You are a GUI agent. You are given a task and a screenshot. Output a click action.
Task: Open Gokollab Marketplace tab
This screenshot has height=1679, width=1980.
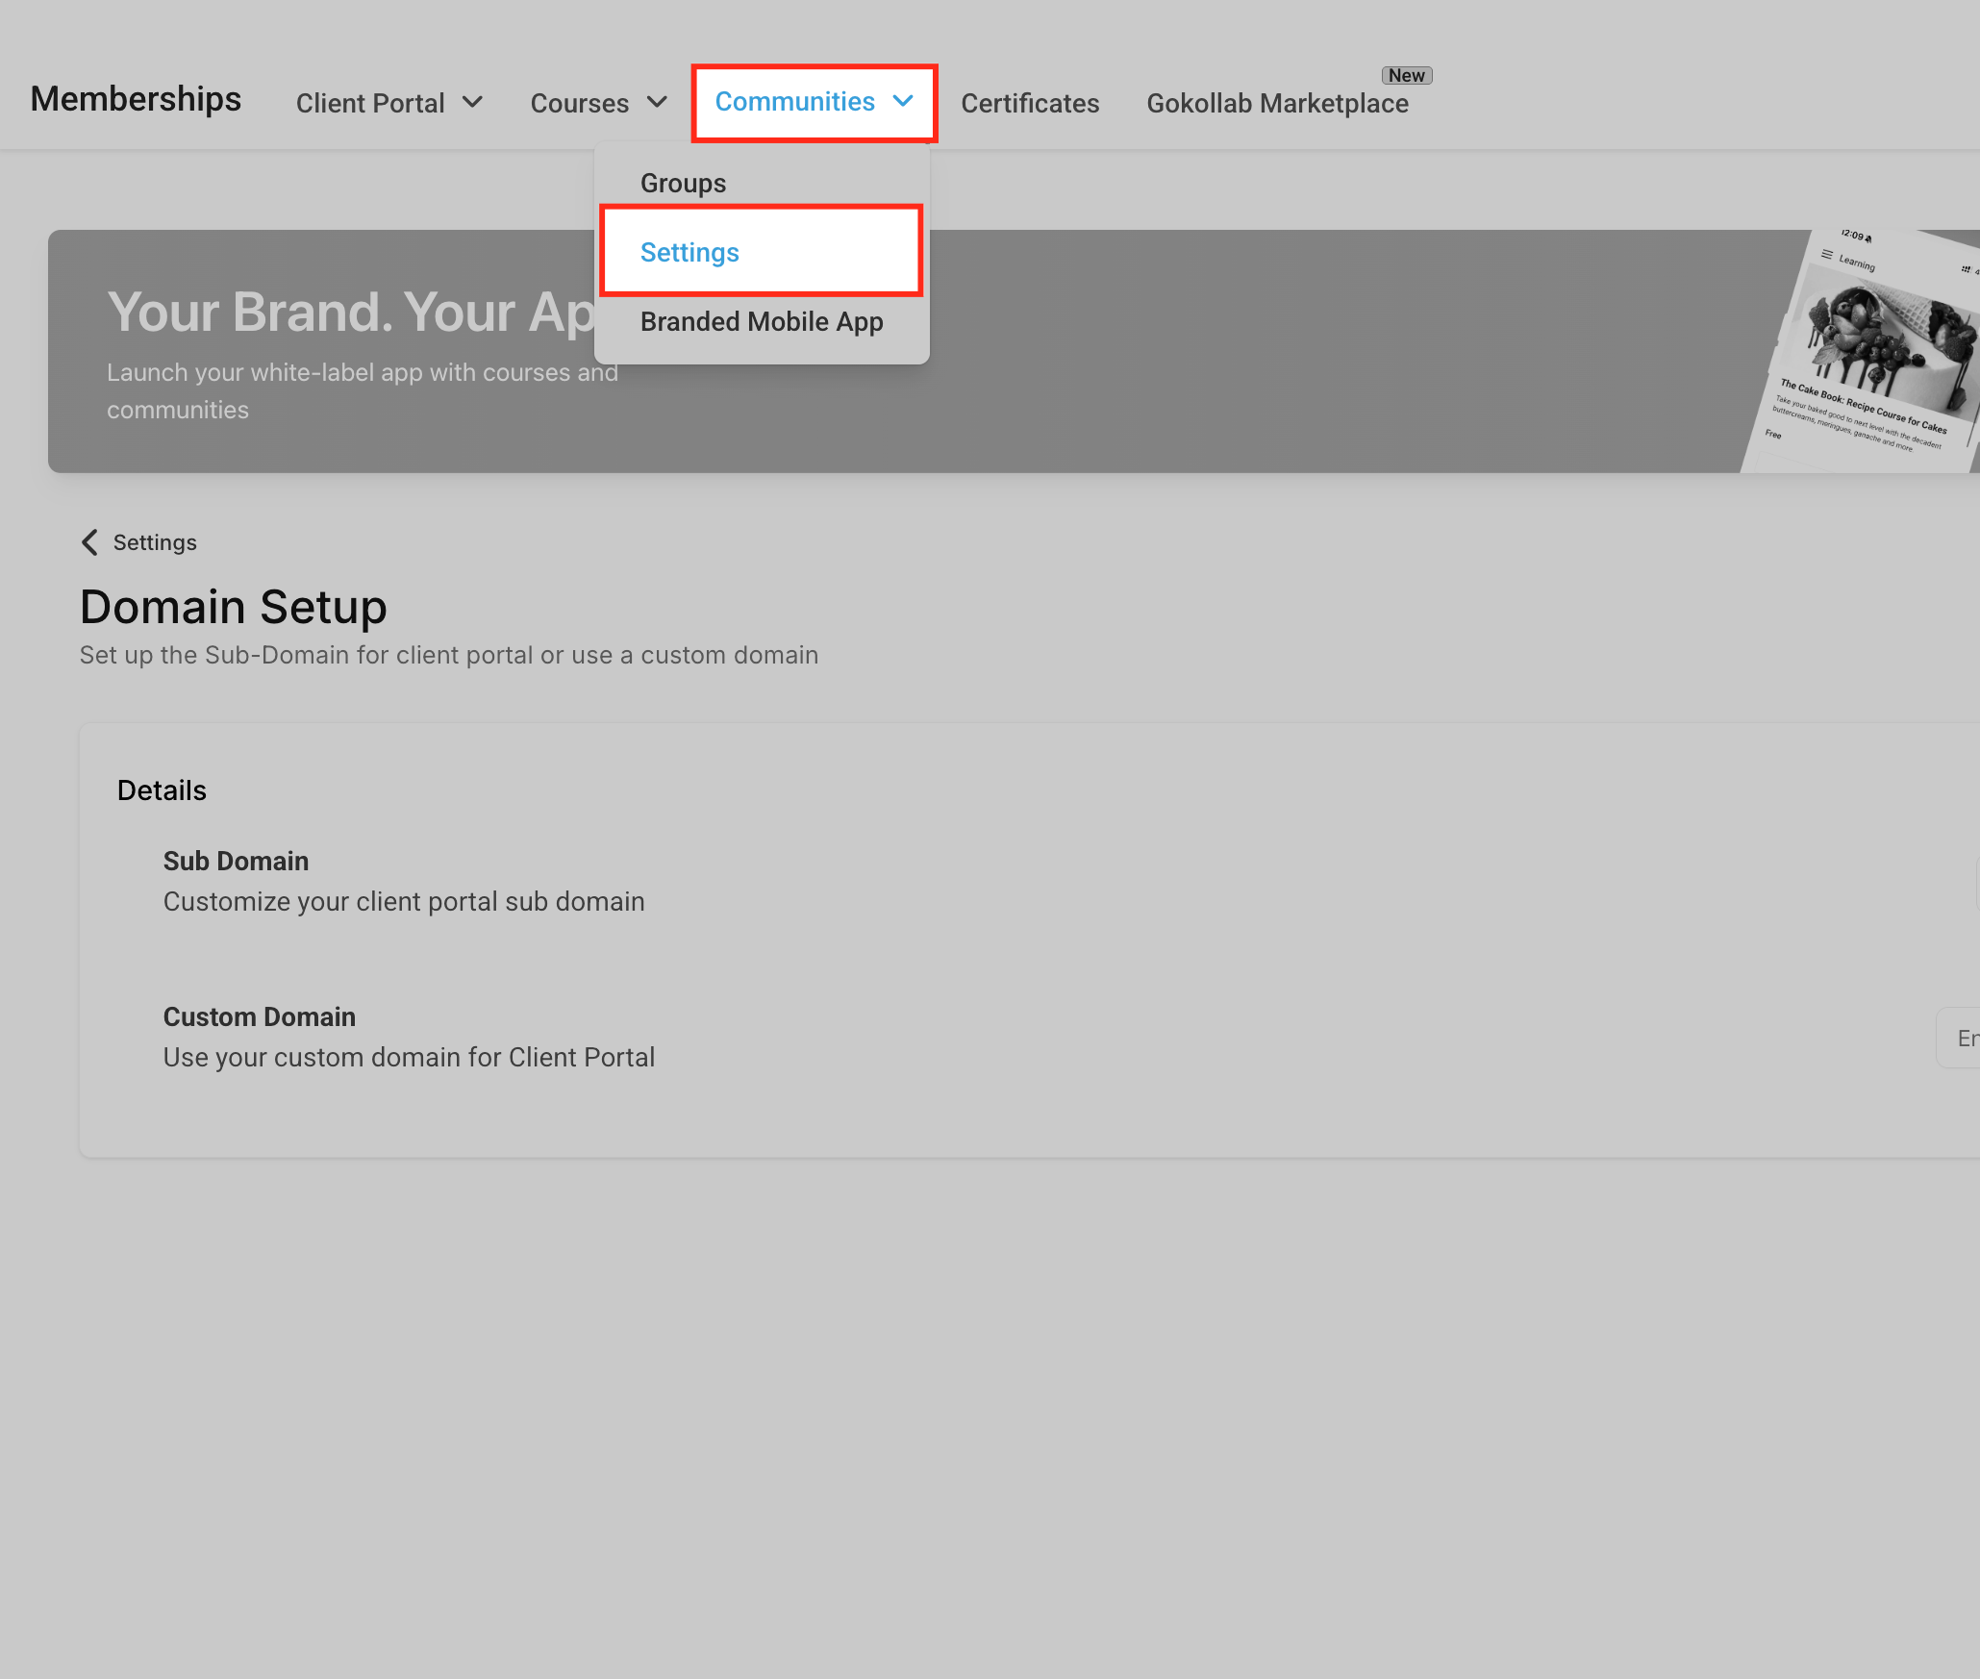1277,103
